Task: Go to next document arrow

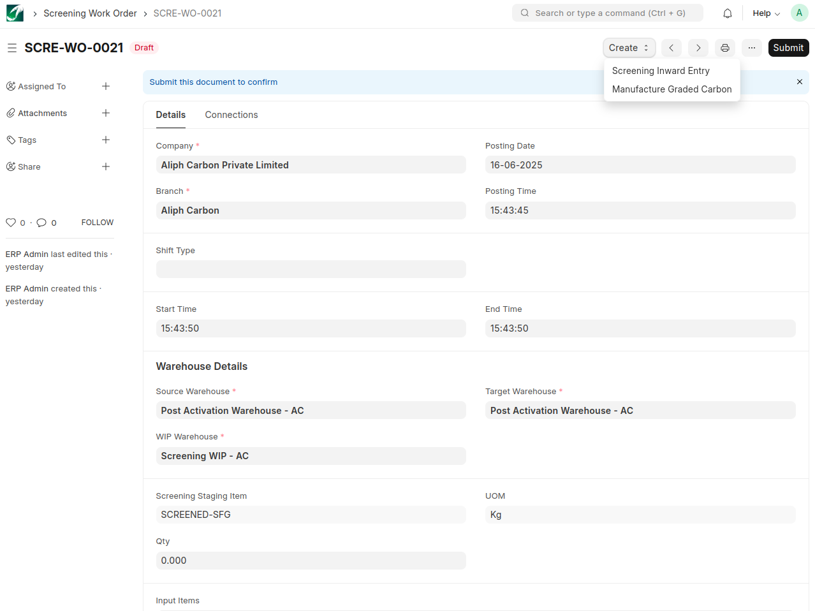Action: point(698,48)
